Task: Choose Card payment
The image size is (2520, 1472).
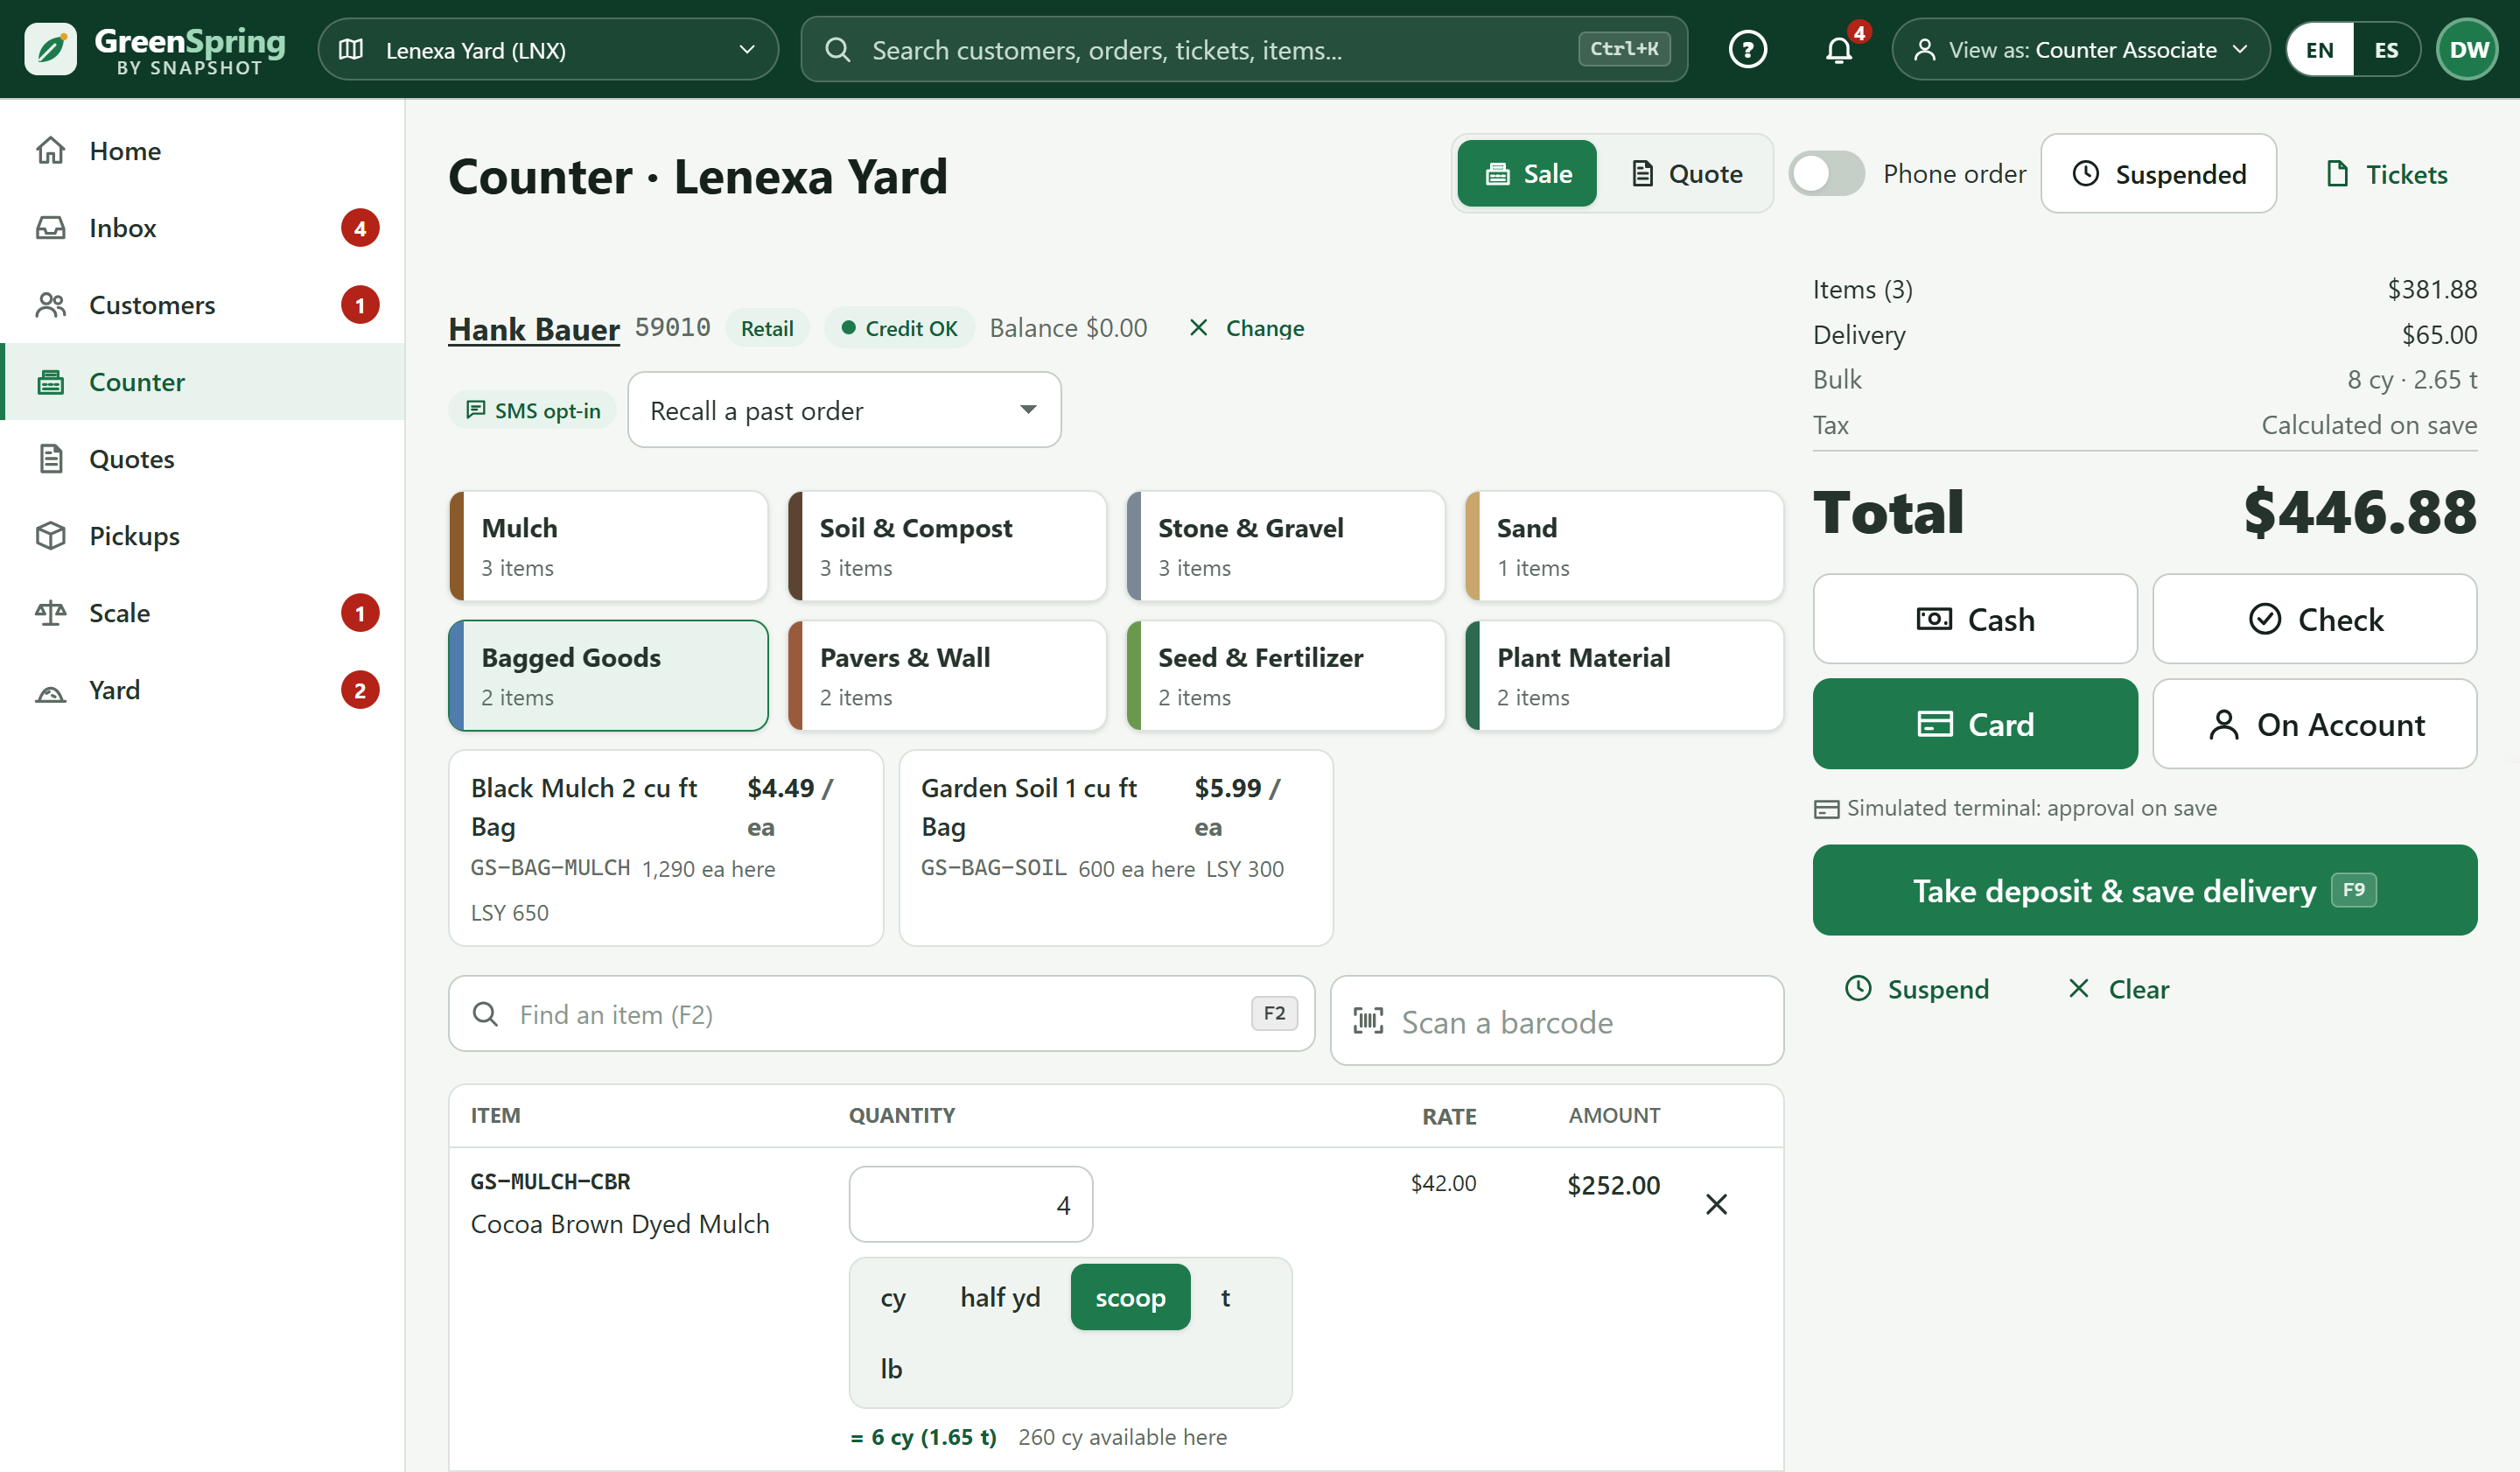Action: (x=1975, y=724)
